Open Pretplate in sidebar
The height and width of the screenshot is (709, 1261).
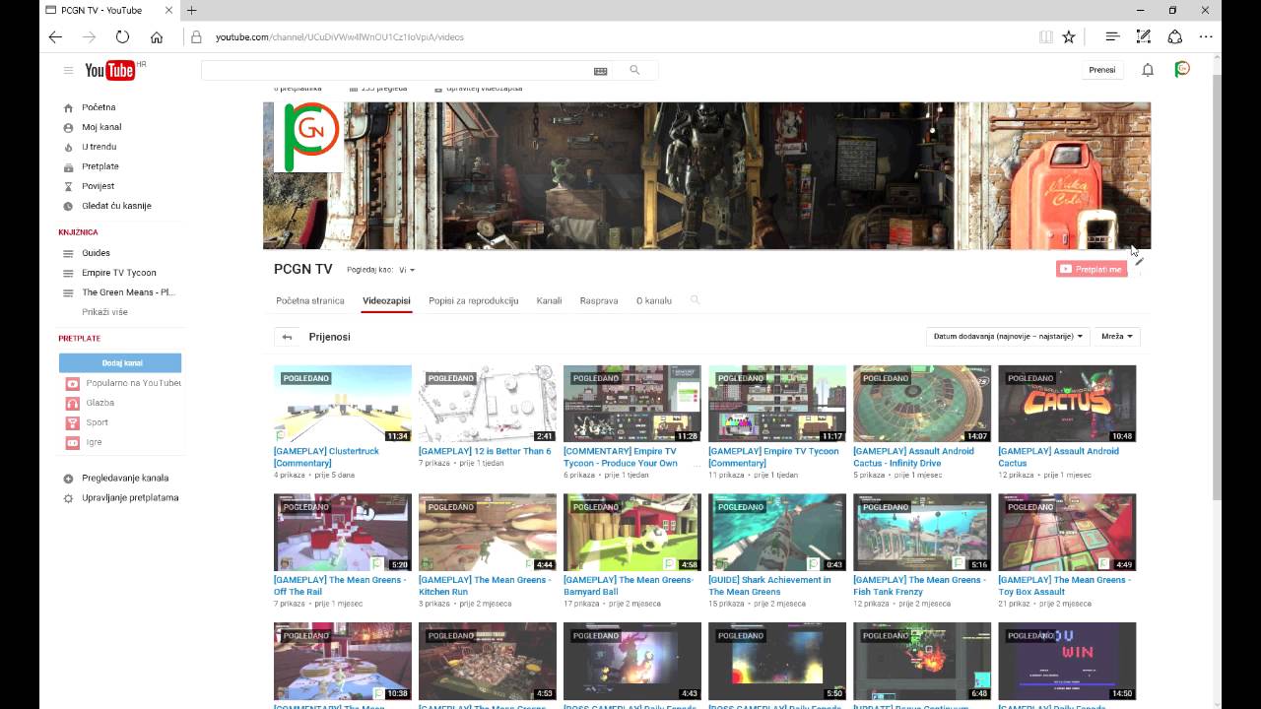(x=100, y=166)
